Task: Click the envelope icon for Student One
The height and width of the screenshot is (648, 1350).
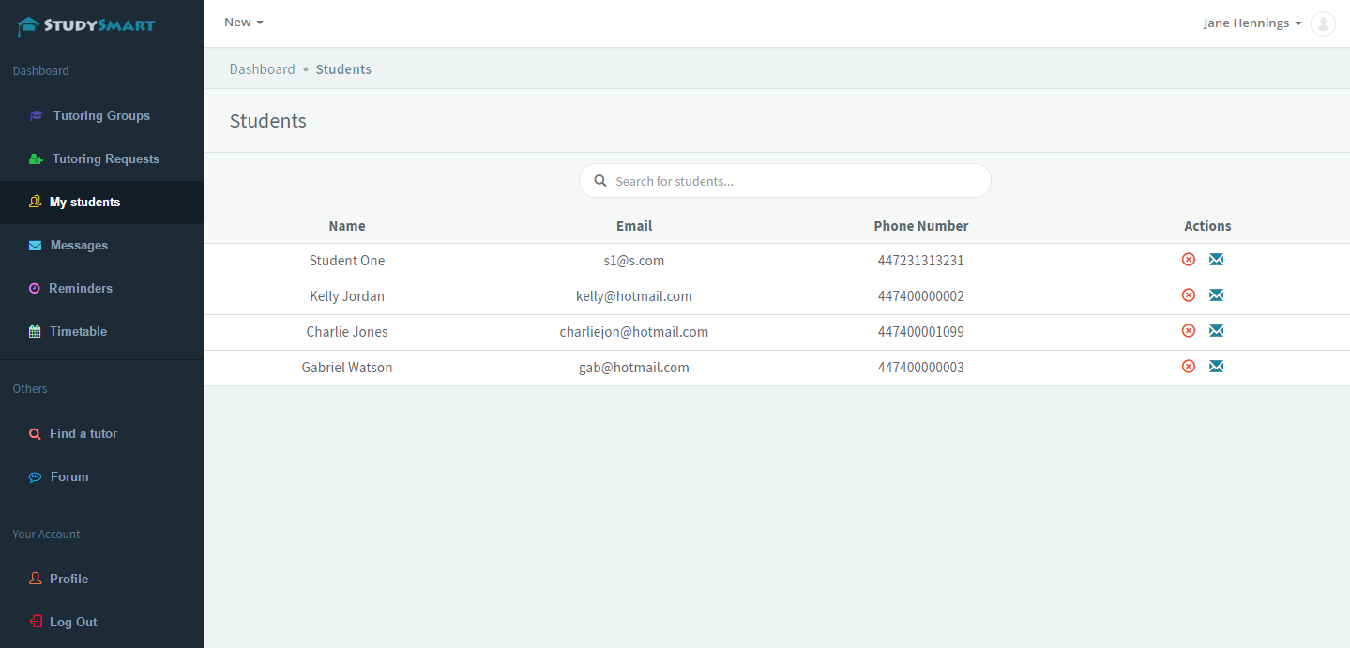Action: 1216,260
